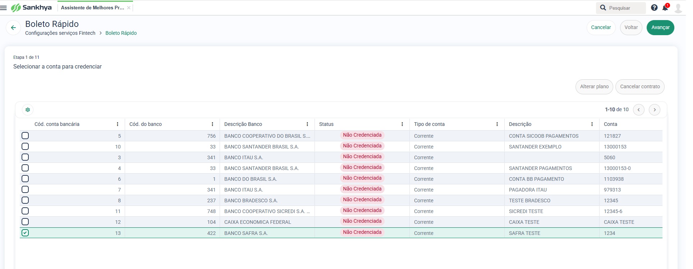Open the user profile avatar

pyautogui.click(x=678, y=8)
